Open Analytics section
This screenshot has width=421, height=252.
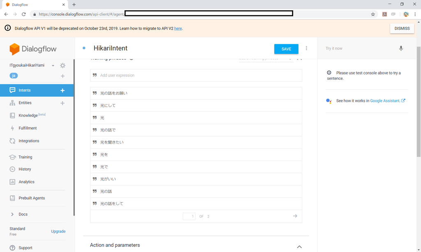26,182
